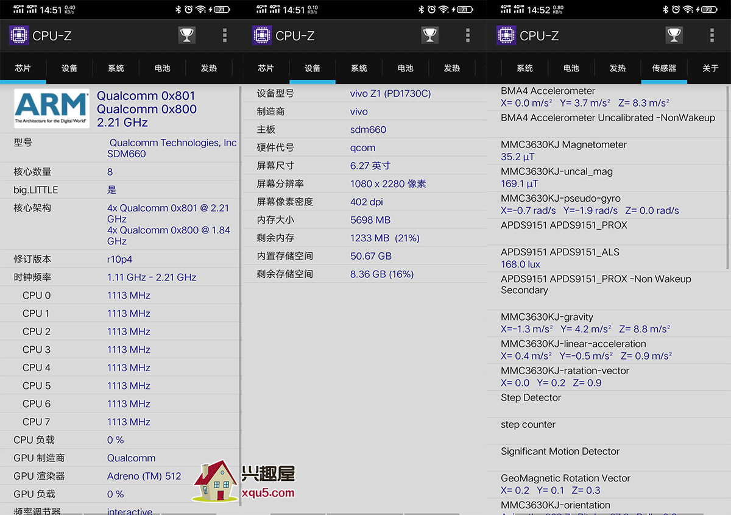Switch to the 电池 tab in the right screen
The image size is (731, 515).
point(571,68)
